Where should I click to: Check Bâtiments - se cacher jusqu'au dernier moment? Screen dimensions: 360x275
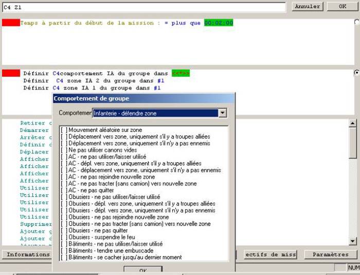[x=64, y=257]
